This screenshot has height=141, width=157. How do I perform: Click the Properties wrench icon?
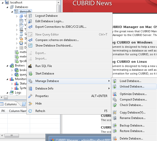point(30,96)
